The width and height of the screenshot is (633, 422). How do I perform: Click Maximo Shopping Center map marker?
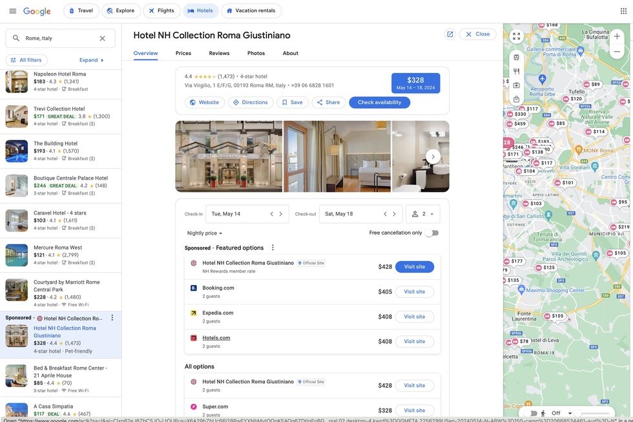point(521,290)
